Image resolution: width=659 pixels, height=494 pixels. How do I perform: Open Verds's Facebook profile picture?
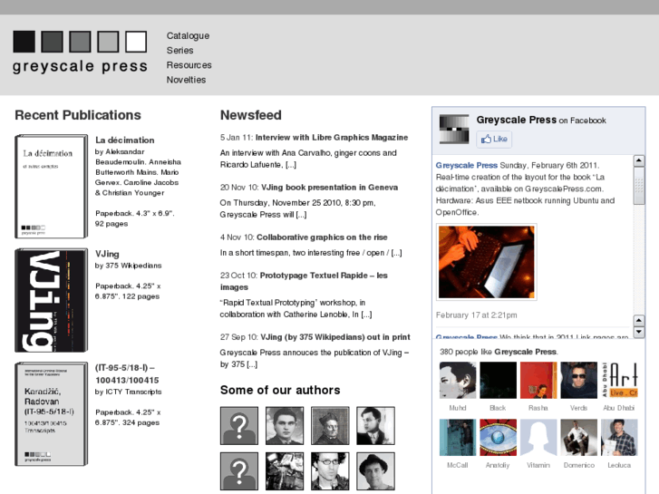point(578,380)
